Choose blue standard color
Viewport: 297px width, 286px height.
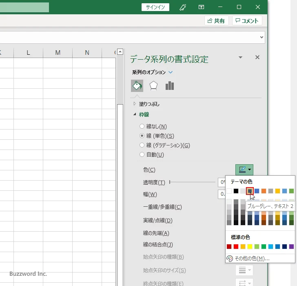click(278, 246)
